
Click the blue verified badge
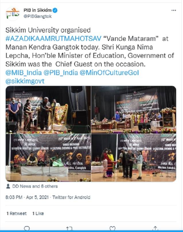[55, 10]
